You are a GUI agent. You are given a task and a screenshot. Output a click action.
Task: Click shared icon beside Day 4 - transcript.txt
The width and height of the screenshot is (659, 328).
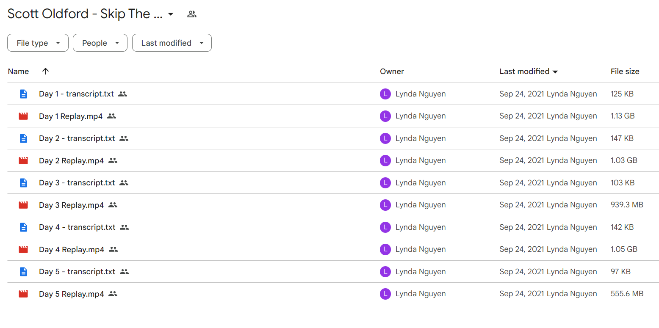point(124,227)
